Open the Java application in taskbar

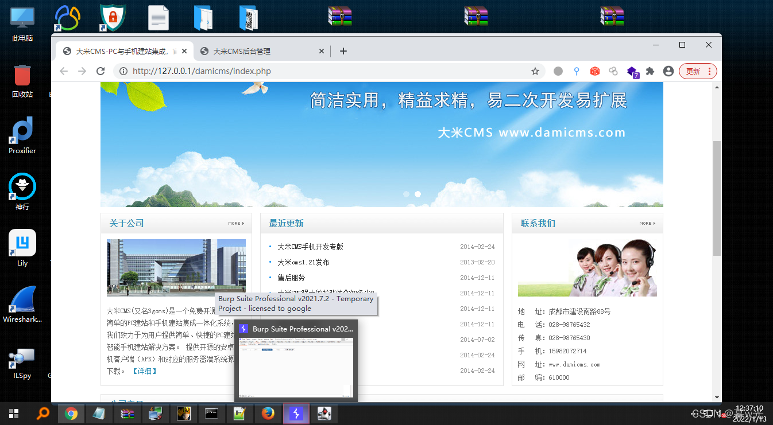[x=324, y=413]
